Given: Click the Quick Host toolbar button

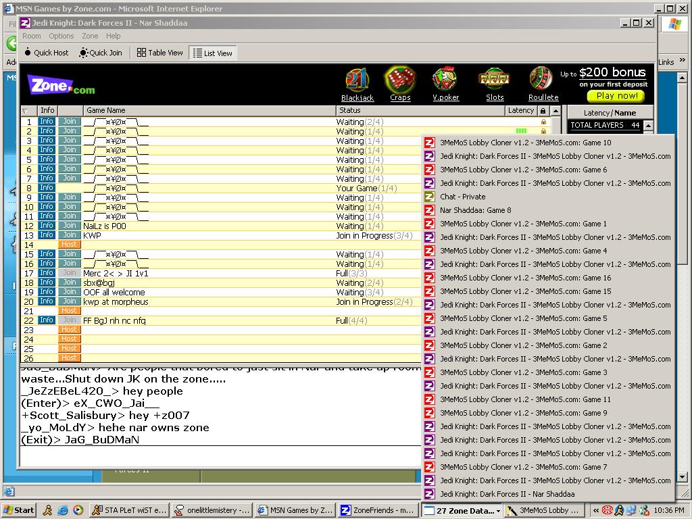Looking at the screenshot, I should coord(47,53).
